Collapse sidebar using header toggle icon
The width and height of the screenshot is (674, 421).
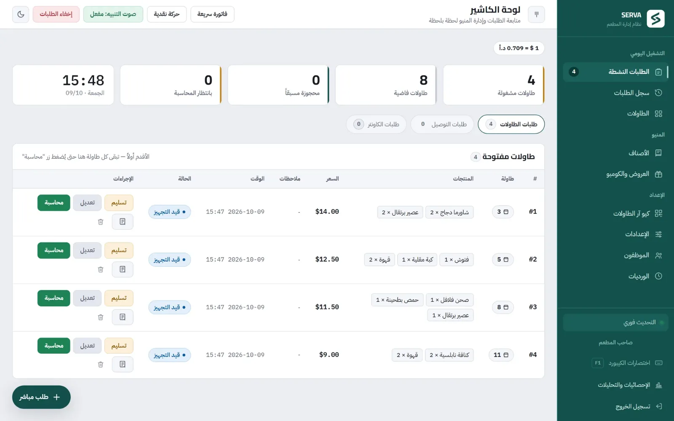coord(536,14)
